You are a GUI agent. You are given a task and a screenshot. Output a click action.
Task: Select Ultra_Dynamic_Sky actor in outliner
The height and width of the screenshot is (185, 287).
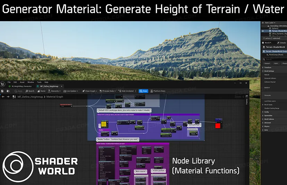[x=278, y=34]
